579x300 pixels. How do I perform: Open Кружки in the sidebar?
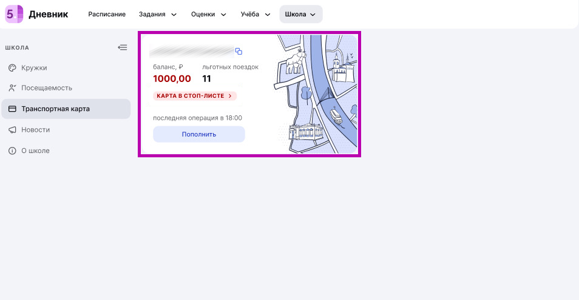tap(66, 67)
